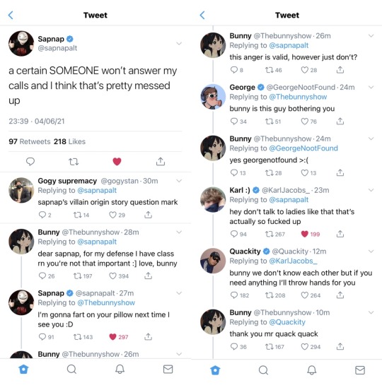The image size is (382, 390).
Task: Unlike Karl's reply with 199 likes
Action: [x=305, y=234]
